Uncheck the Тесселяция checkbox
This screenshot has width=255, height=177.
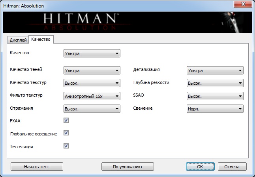pyautogui.click(x=66, y=146)
